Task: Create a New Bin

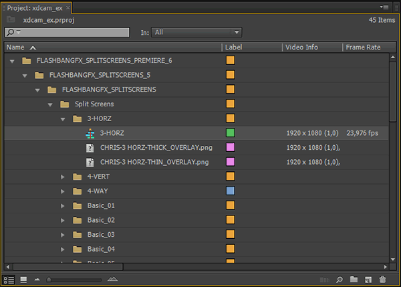Action: (x=354, y=279)
